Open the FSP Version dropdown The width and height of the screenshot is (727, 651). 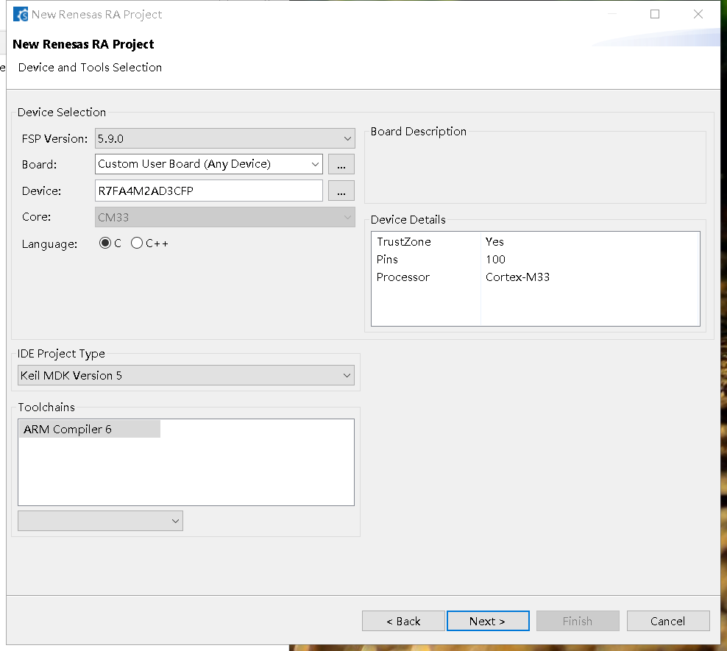225,138
